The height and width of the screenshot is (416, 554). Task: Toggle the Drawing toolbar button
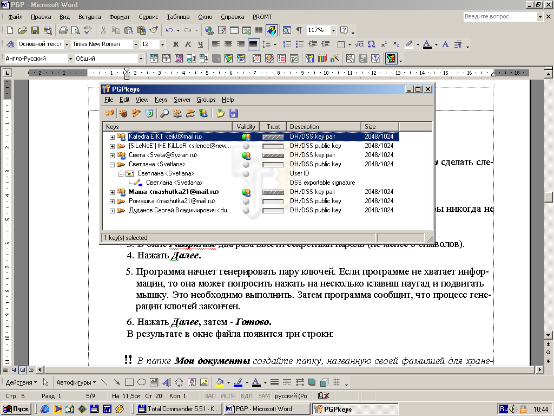pyautogui.click(x=272, y=30)
